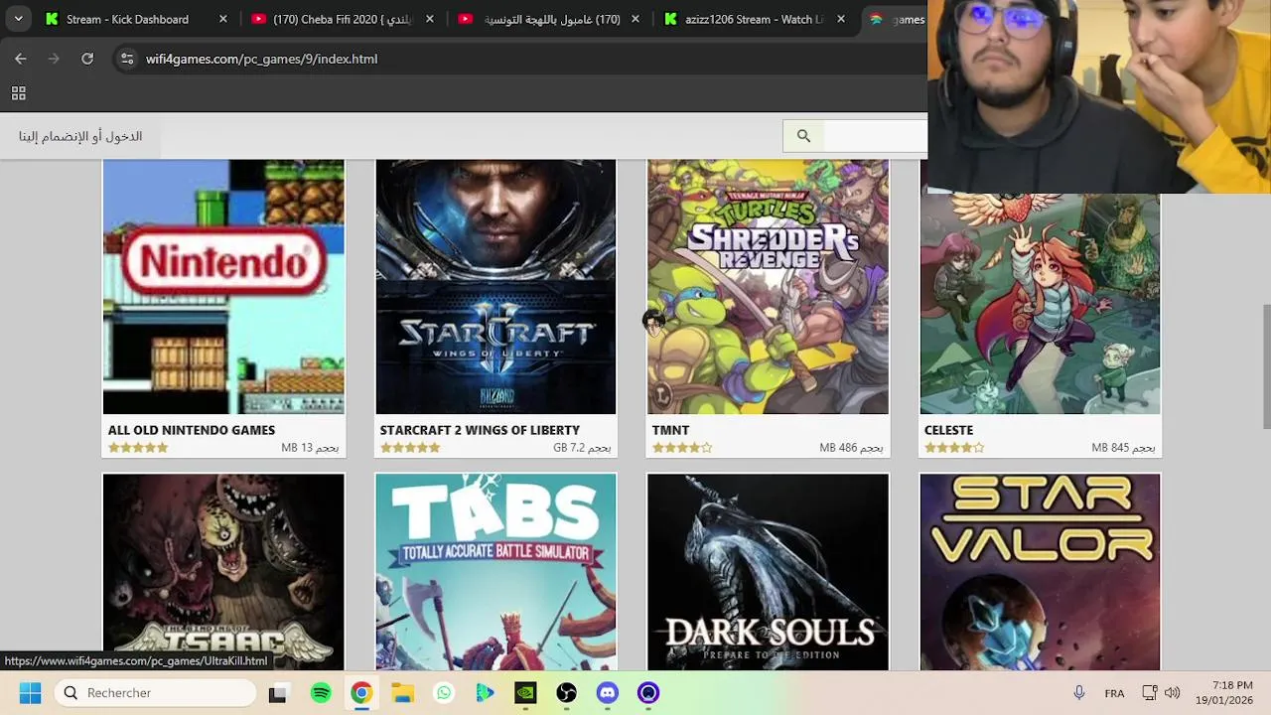Open the Dark Souls cover image
This screenshot has width=1271, height=715.
pyautogui.click(x=768, y=572)
